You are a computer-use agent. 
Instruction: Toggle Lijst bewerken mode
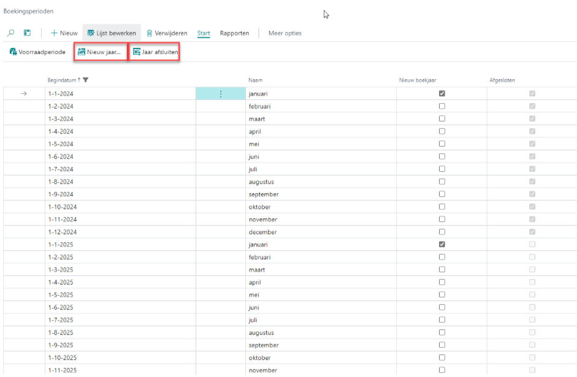112,33
